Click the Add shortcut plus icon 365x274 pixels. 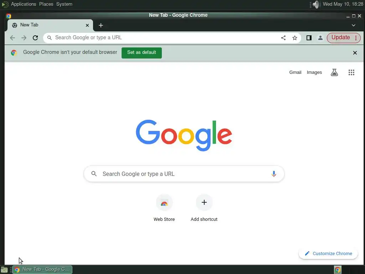pos(204,202)
